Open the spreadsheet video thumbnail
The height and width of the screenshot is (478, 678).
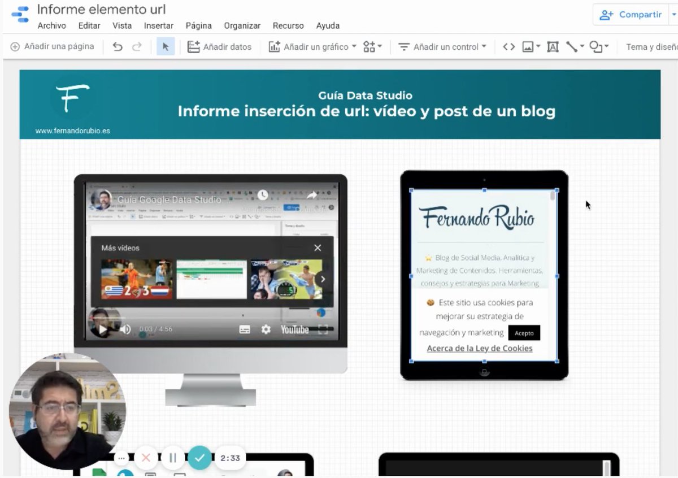pos(211,279)
